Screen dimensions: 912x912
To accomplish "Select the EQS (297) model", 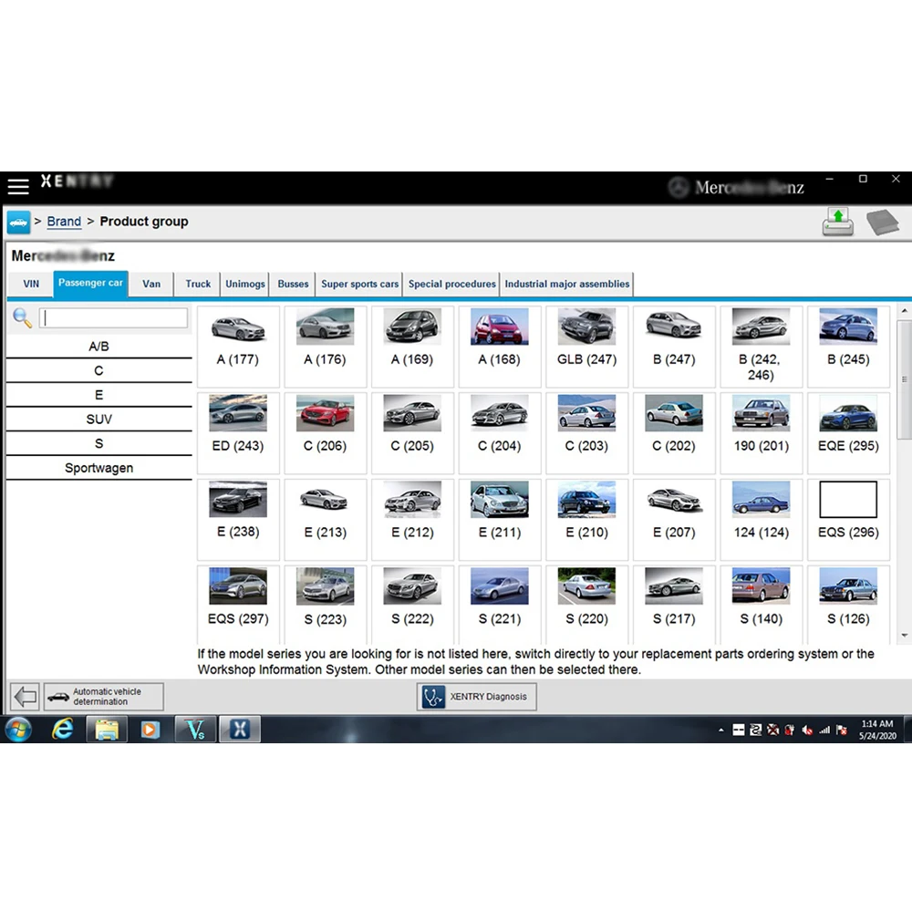I will 238,605.
